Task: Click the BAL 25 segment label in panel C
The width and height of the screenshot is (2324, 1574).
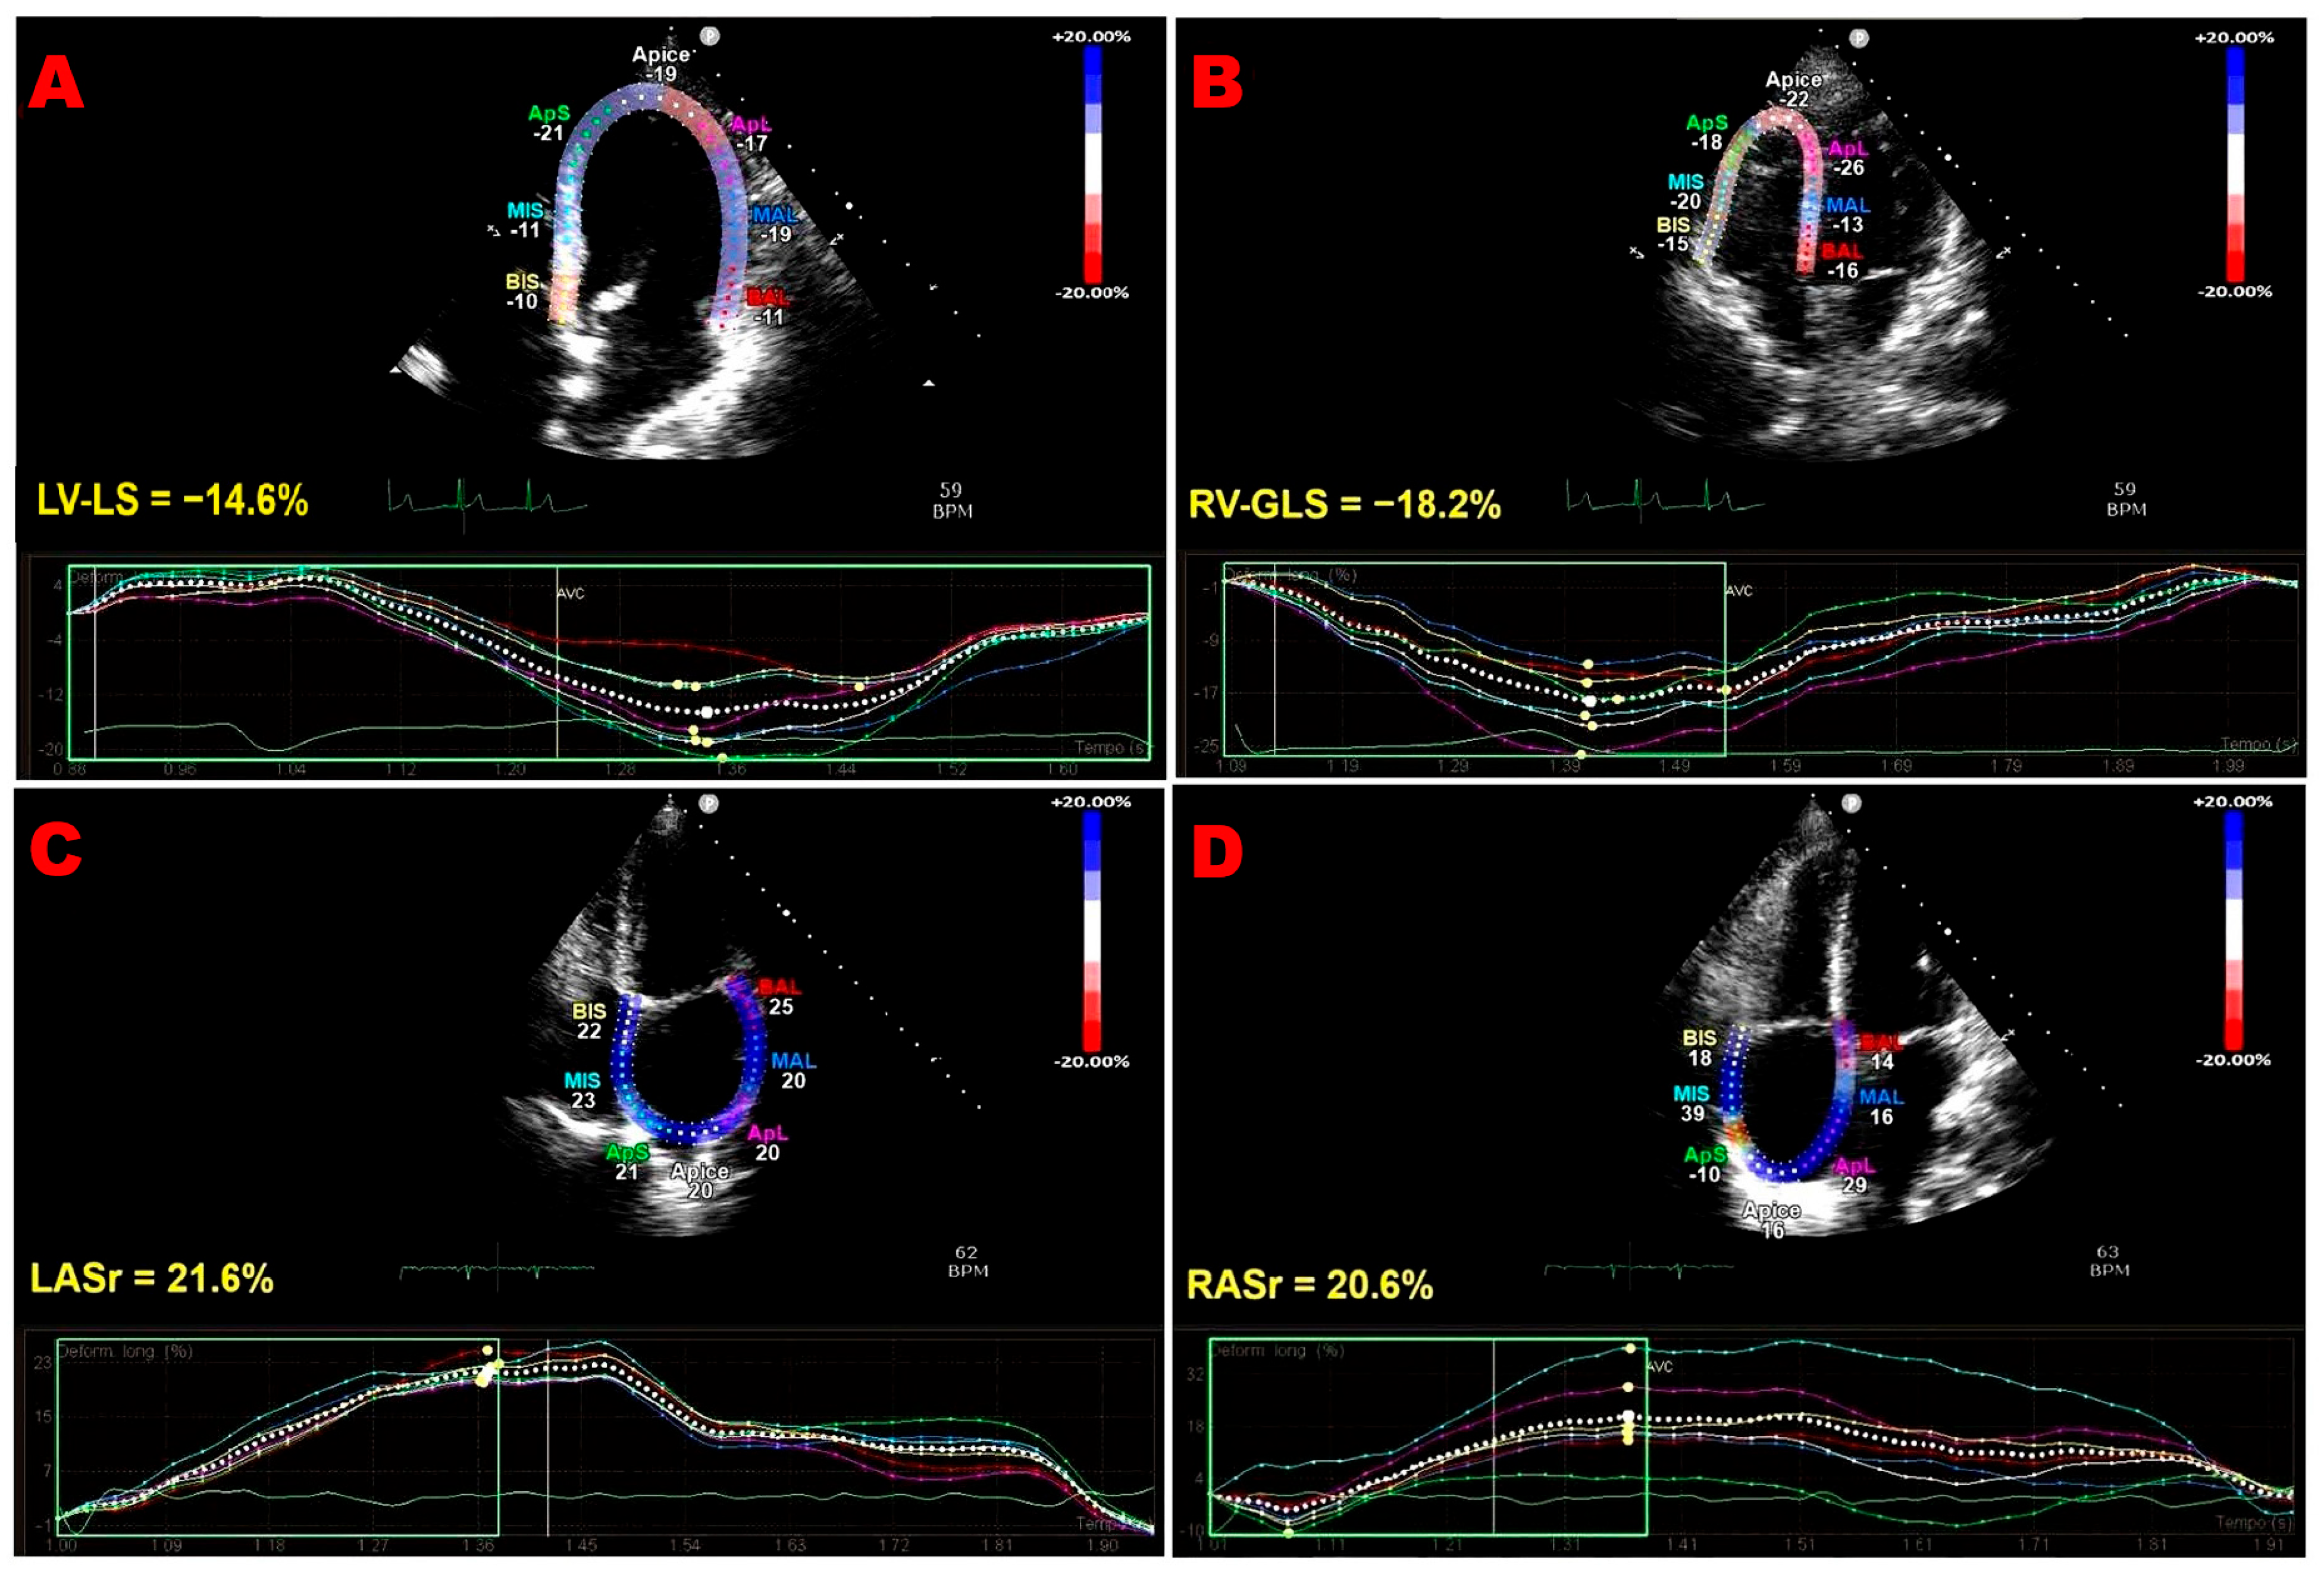Action: (x=779, y=997)
